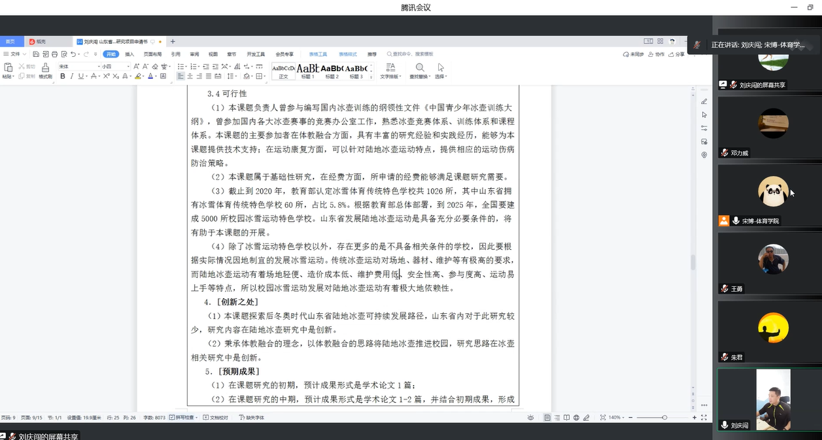Click the Save icon in quick toolbar

(36, 54)
